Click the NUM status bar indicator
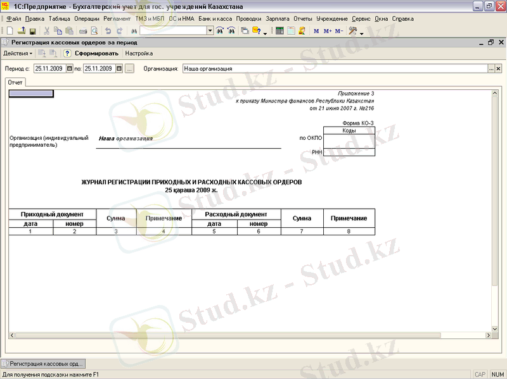The width and height of the screenshot is (507, 379). (x=497, y=375)
